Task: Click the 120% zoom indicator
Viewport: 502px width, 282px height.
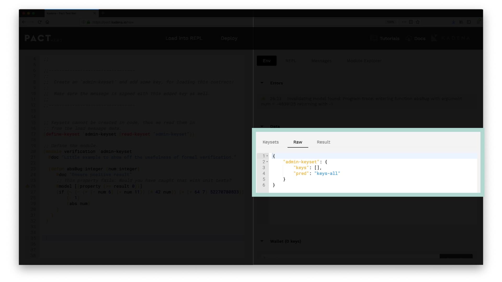Action: 390,22
